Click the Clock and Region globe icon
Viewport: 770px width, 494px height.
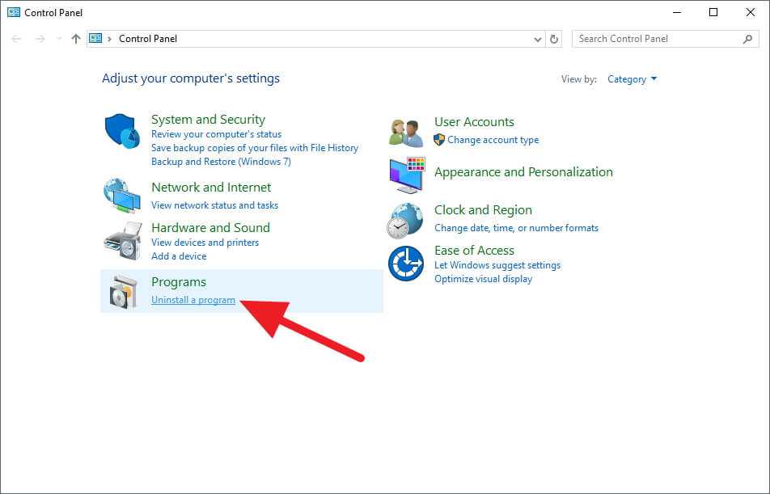tap(405, 219)
